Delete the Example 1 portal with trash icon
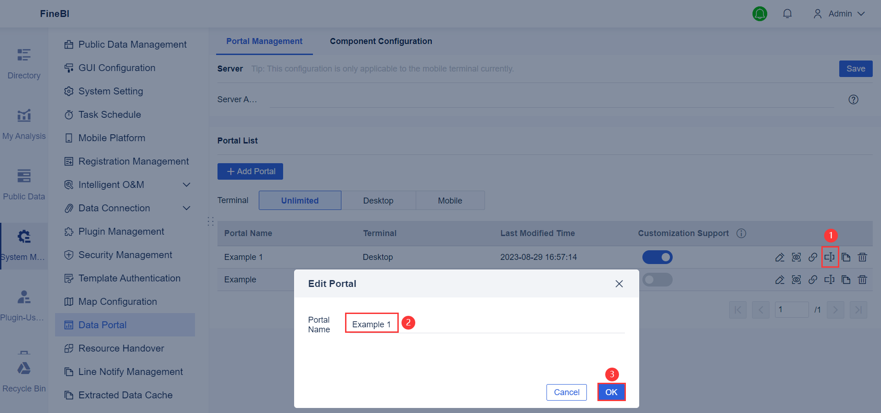881x413 pixels. [863, 257]
